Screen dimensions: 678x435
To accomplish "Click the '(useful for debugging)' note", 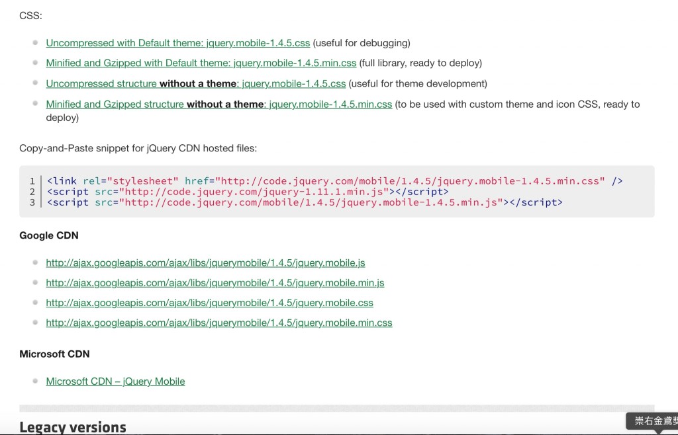I will 362,43.
